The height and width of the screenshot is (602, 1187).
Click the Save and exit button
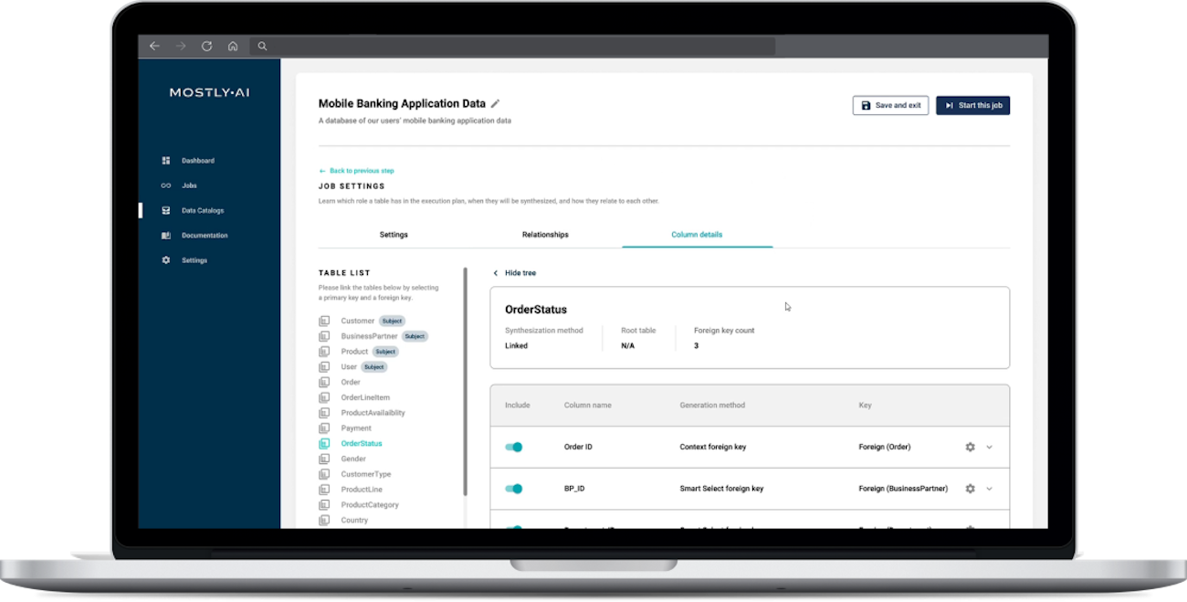(x=890, y=105)
